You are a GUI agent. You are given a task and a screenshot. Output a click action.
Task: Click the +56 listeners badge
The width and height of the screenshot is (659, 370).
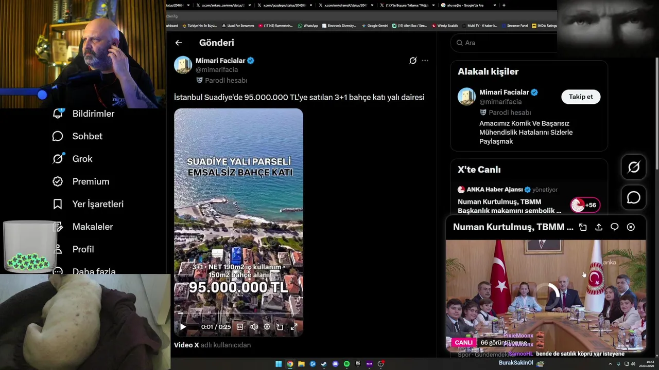(x=585, y=205)
